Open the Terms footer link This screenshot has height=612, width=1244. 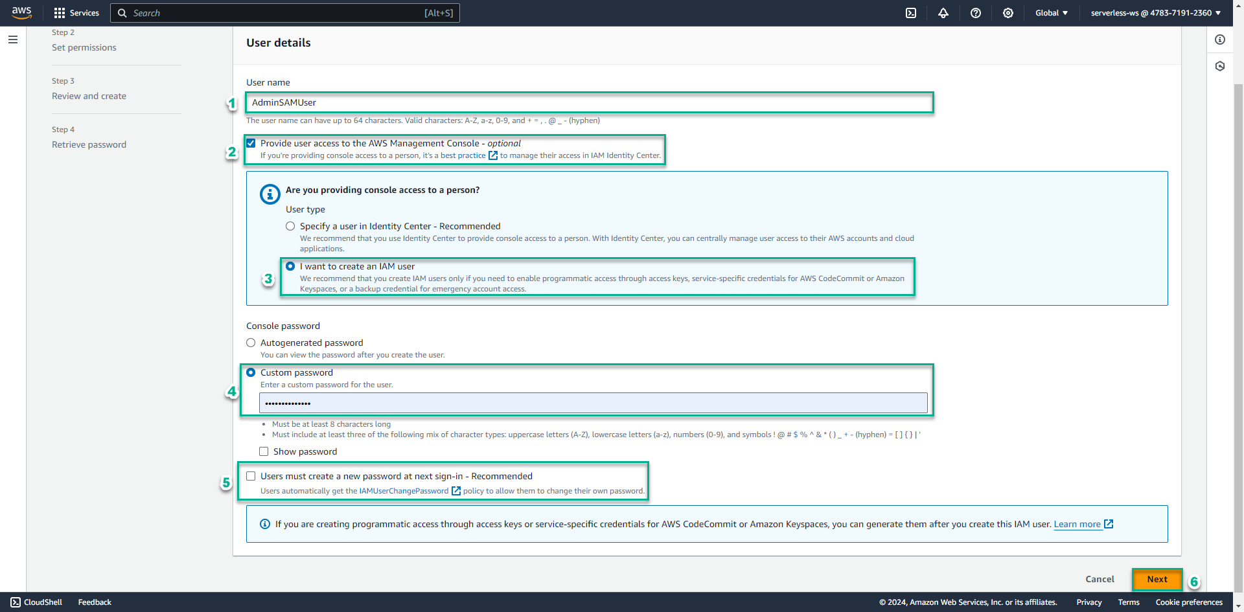1129,602
